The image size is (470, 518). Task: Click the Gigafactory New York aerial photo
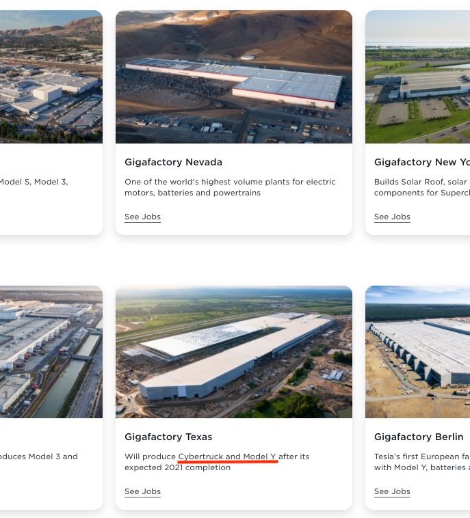pos(418,77)
